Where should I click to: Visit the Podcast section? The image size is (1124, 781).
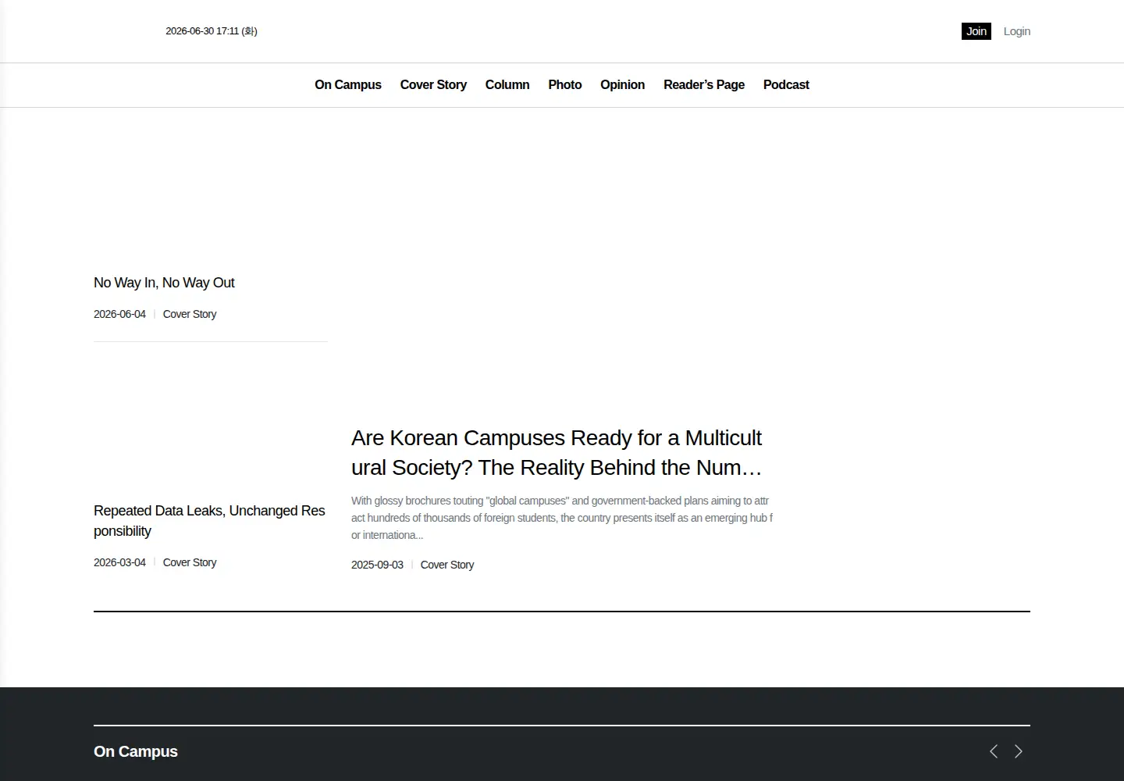click(786, 84)
